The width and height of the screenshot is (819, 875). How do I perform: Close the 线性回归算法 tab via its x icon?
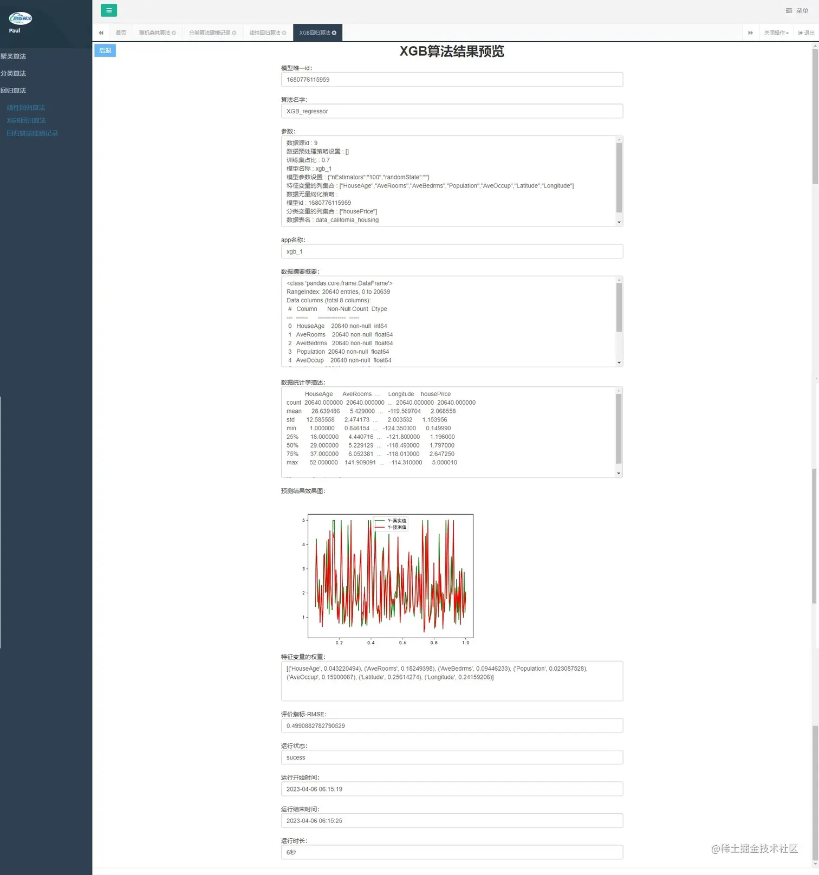[284, 33]
